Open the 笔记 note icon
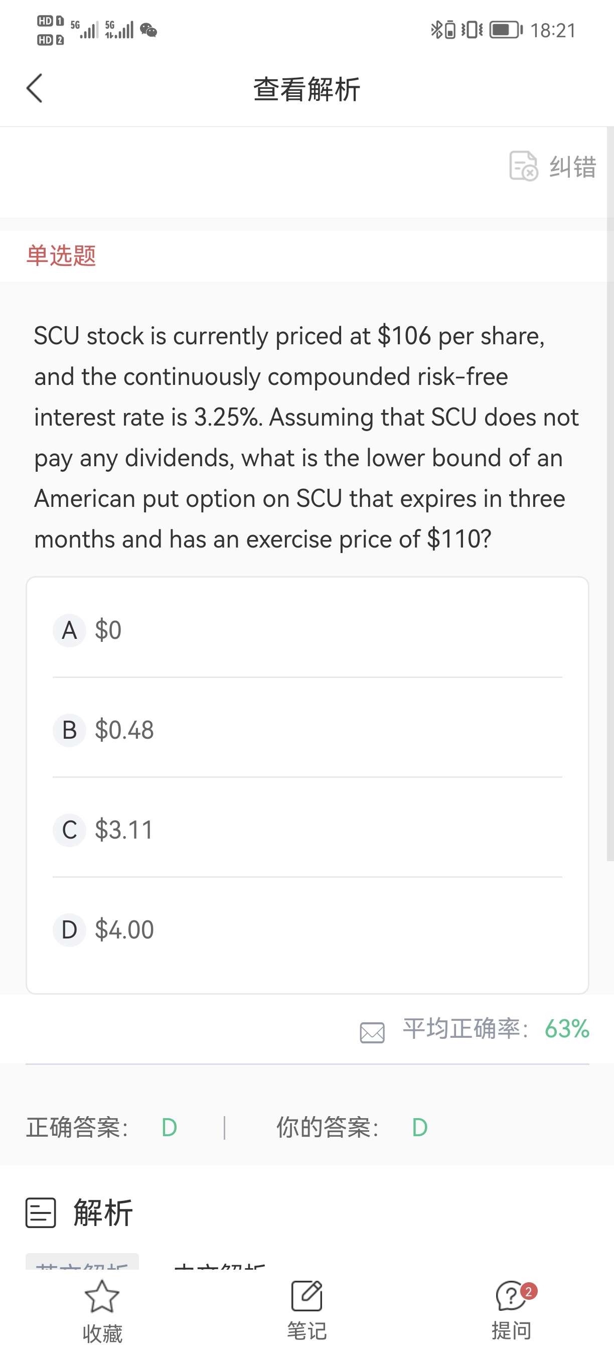 307,1297
